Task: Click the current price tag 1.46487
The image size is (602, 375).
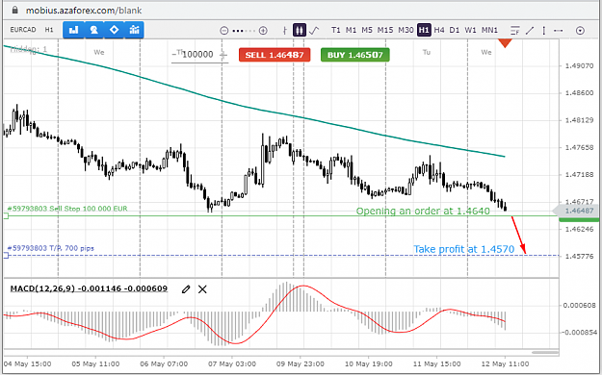Action: (576, 211)
